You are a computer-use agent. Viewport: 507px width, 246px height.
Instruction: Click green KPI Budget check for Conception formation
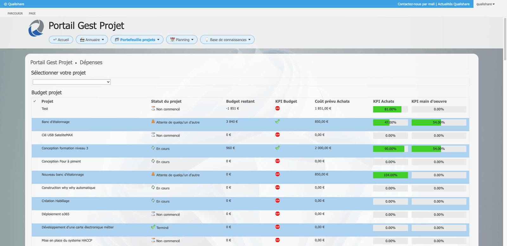(278, 148)
